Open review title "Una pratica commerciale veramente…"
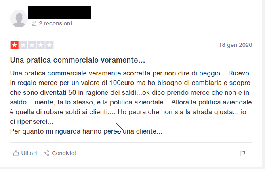Image resolution: width=265 pixels, height=169 pixels. [x=77, y=61]
